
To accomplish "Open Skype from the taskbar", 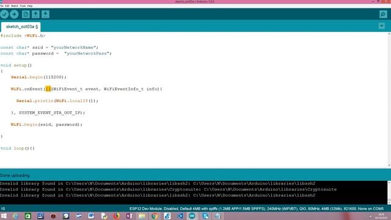I will coord(205,216).
